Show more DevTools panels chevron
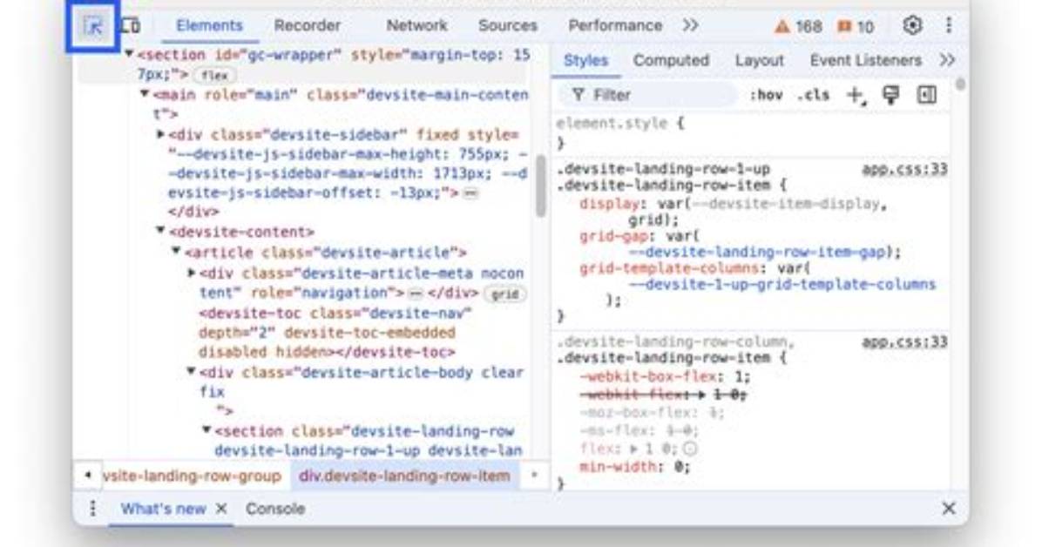This screenshot has width=1042, height=547. pyautogui.click(x=691, y=25)
